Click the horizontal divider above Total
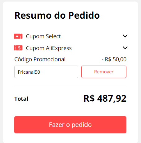141x143 pixels. [x=70, y=86]
